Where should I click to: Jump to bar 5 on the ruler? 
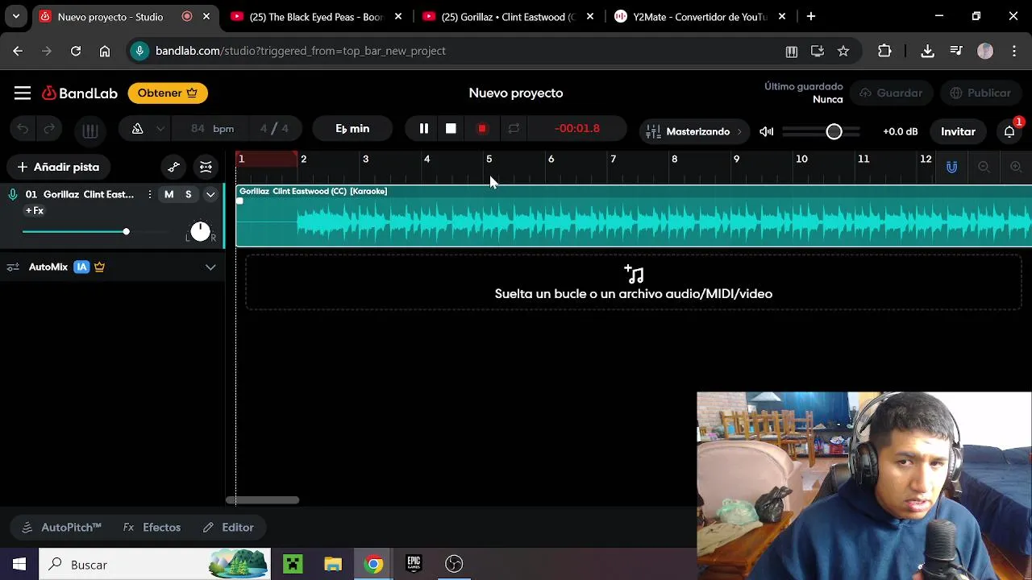[x=489, y=159]
